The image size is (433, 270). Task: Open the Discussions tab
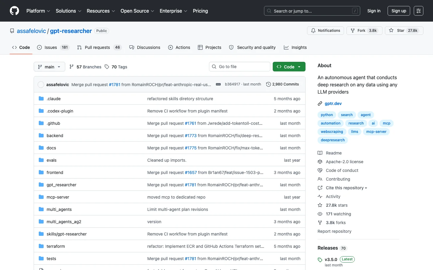(x=145, y=47)
